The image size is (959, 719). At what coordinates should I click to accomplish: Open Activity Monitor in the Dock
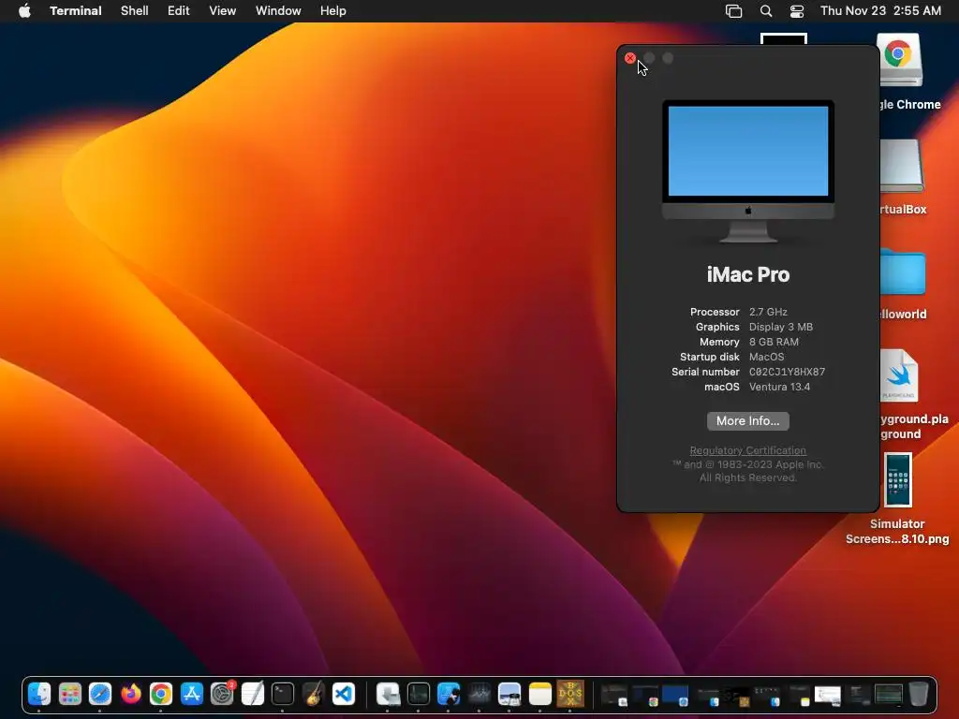[x=419, y=694]
